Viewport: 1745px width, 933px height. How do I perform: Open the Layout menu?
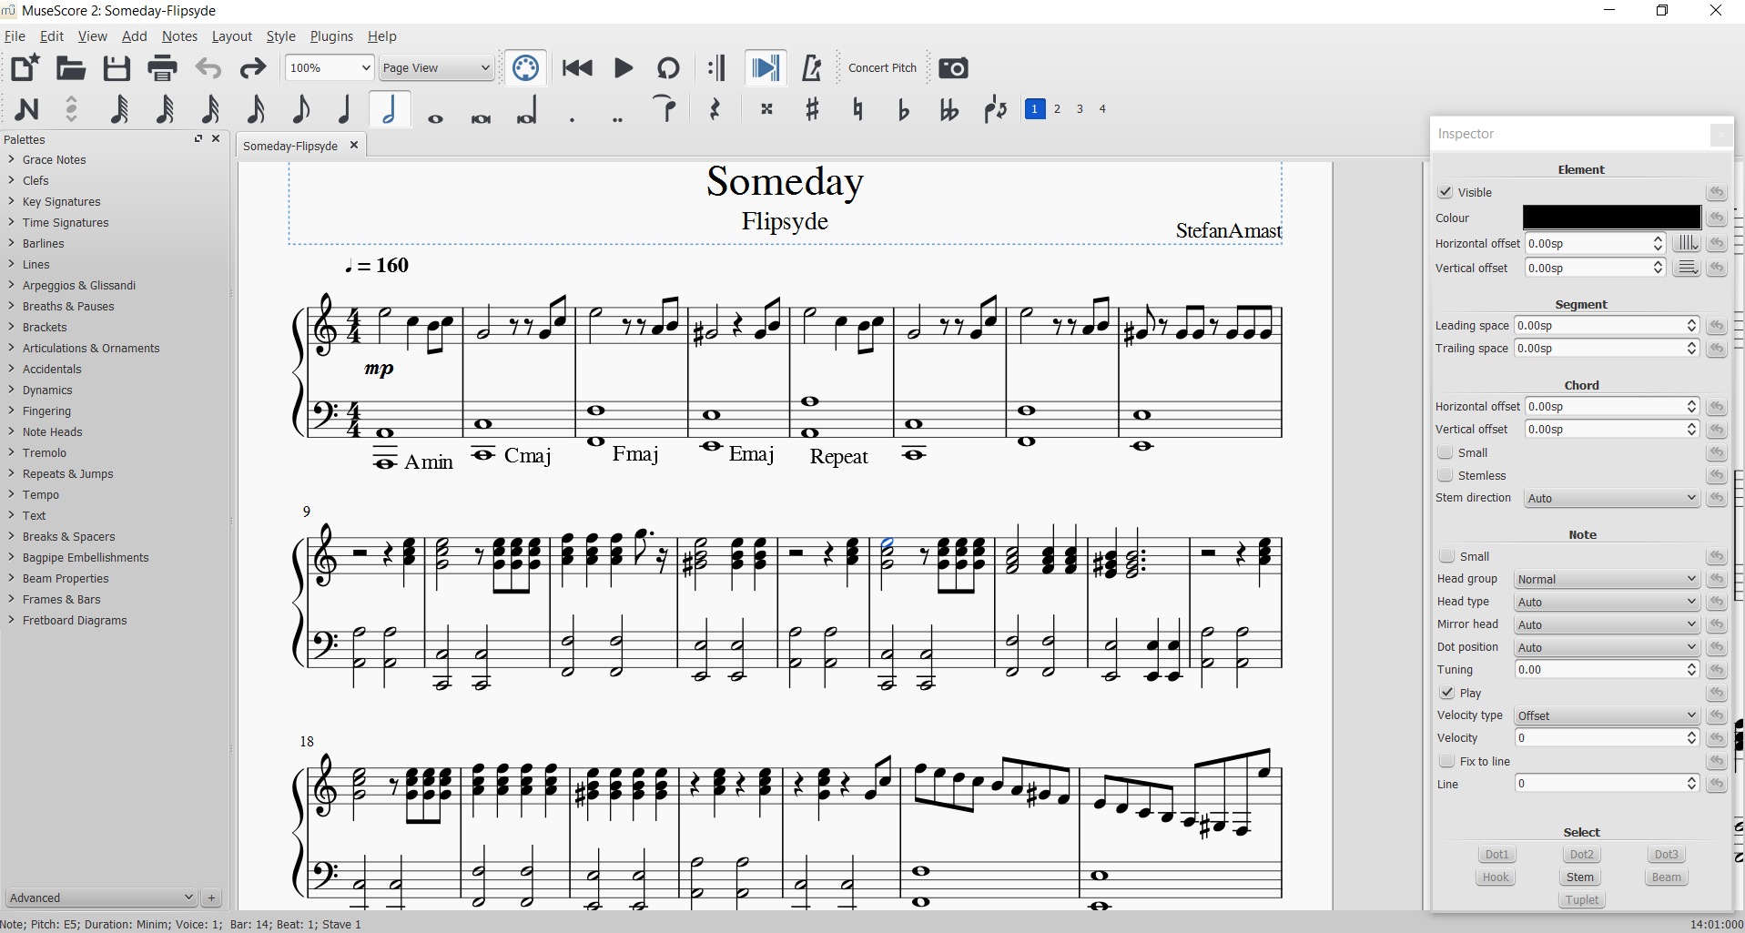[231, 36]
